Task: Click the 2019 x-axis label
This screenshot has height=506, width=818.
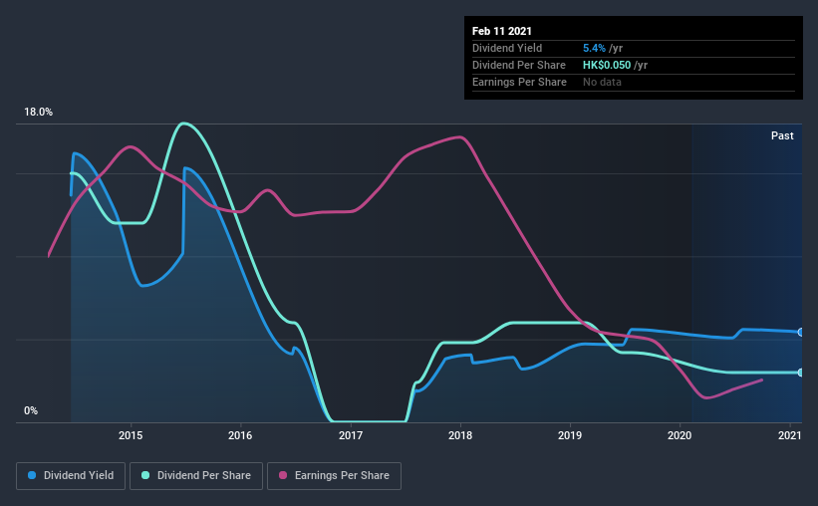Action: [570, 435]
